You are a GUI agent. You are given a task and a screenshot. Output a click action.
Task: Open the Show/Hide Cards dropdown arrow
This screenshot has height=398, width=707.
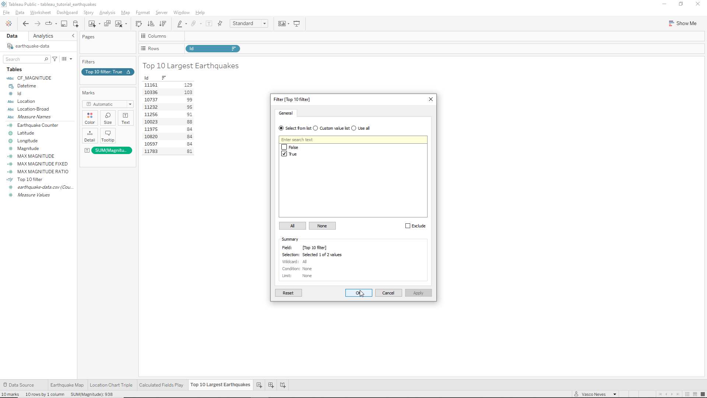tap(288, 24)
